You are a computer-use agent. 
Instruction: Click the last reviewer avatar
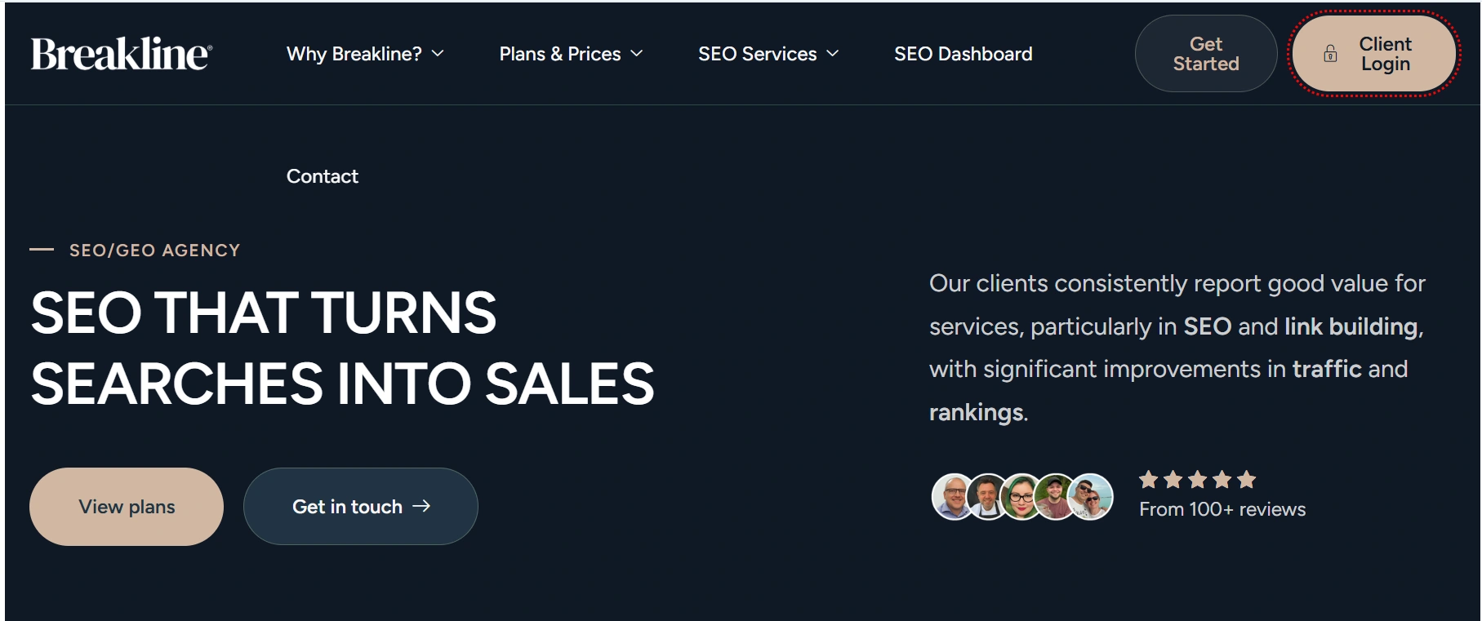[x=1091, y=496]
